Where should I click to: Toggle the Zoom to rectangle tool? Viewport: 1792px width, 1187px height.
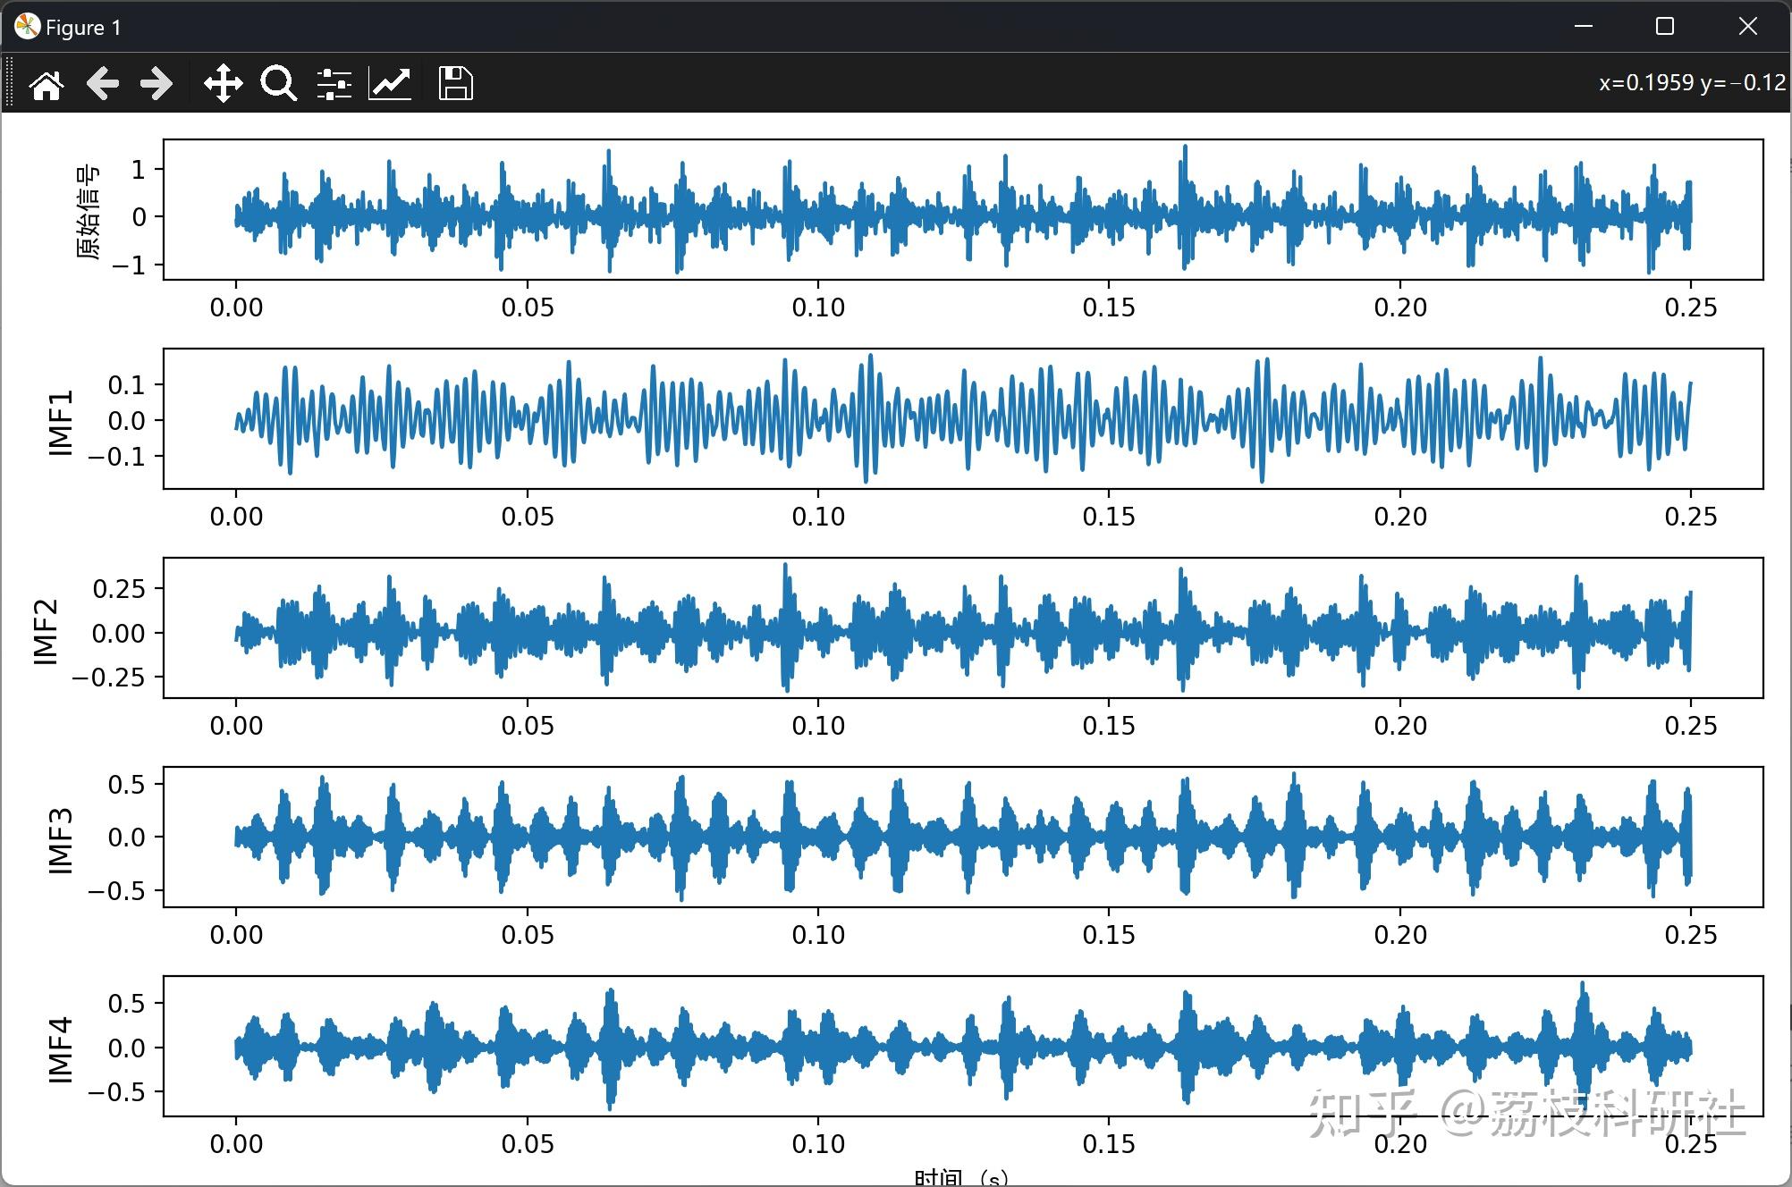click(278, 84)
